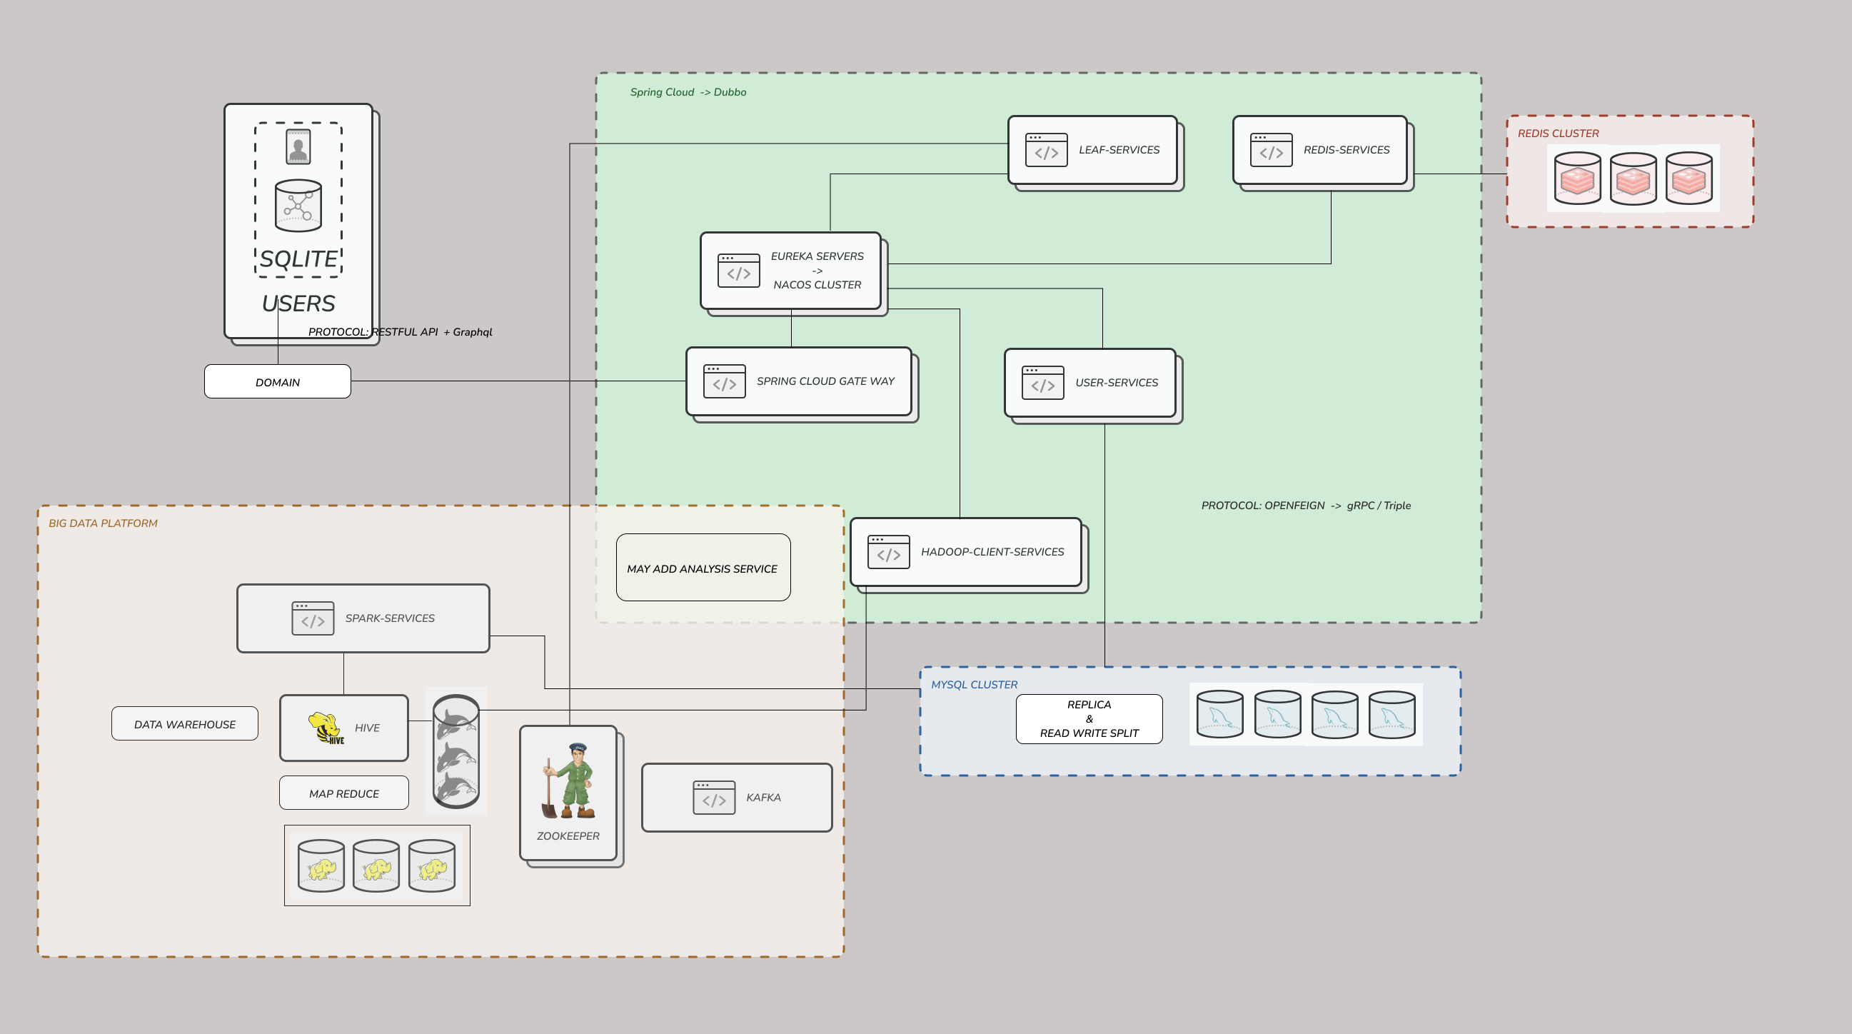Click the Zookeeper mascot figure icon

click(568, 782)
